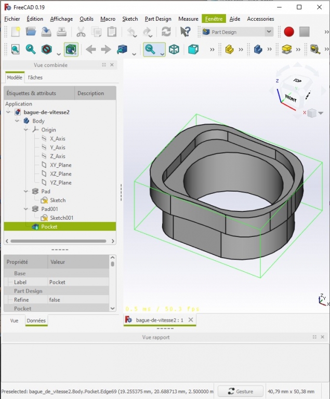Click the zoom magnifier view icon
Screen dimensions: 330x399
click(150, 49)
